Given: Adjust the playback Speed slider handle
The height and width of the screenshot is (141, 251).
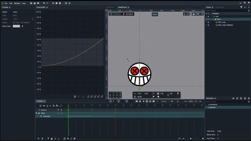Looking at the screenshot, I should point(172,101).
